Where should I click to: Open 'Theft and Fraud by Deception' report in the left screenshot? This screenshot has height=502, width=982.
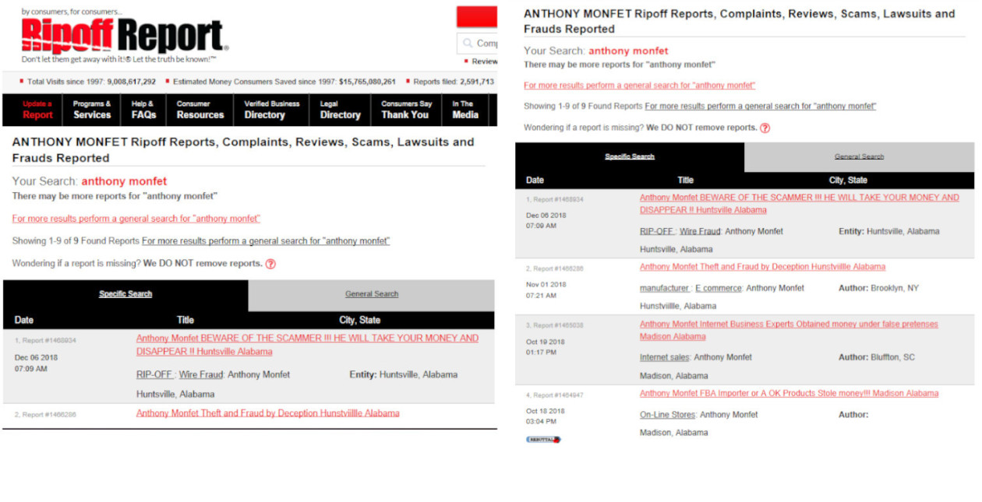tap(267, 413)
